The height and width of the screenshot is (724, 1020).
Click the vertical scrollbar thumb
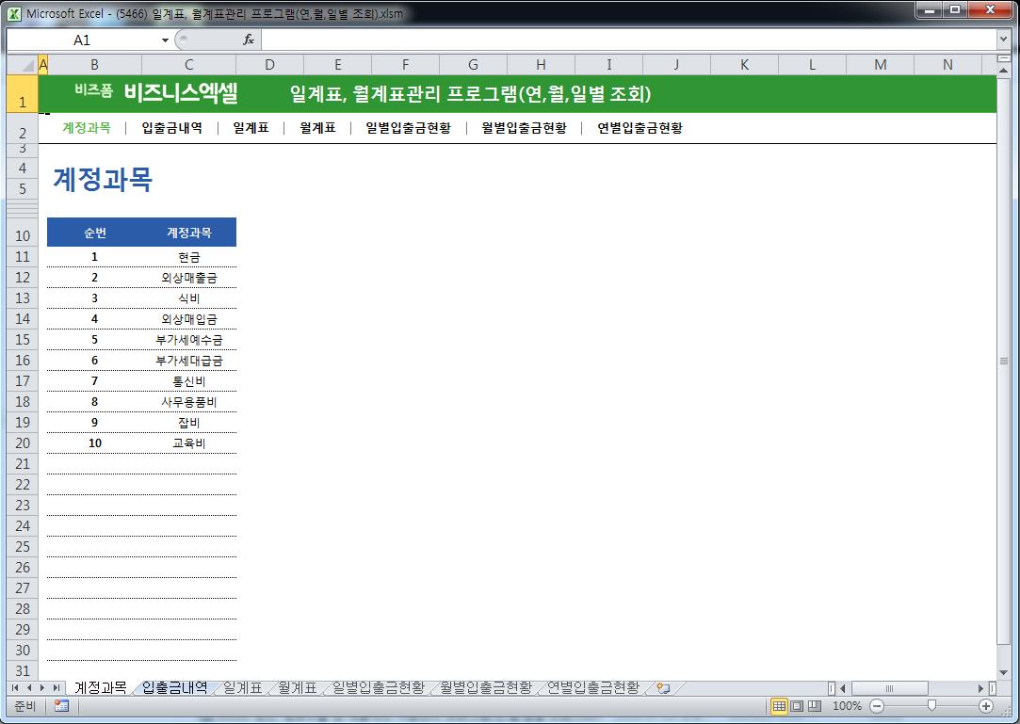coord(1003,361)
